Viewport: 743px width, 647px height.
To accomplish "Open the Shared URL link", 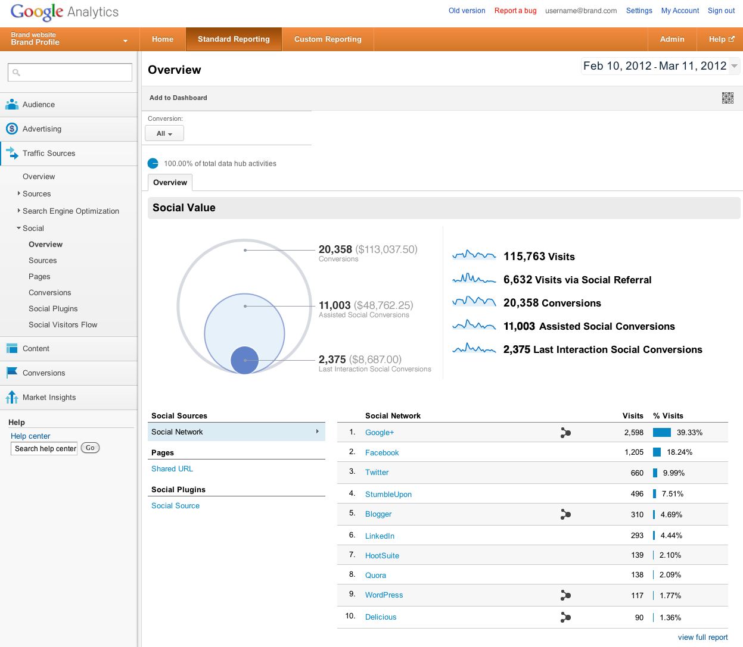I will 172,469.
